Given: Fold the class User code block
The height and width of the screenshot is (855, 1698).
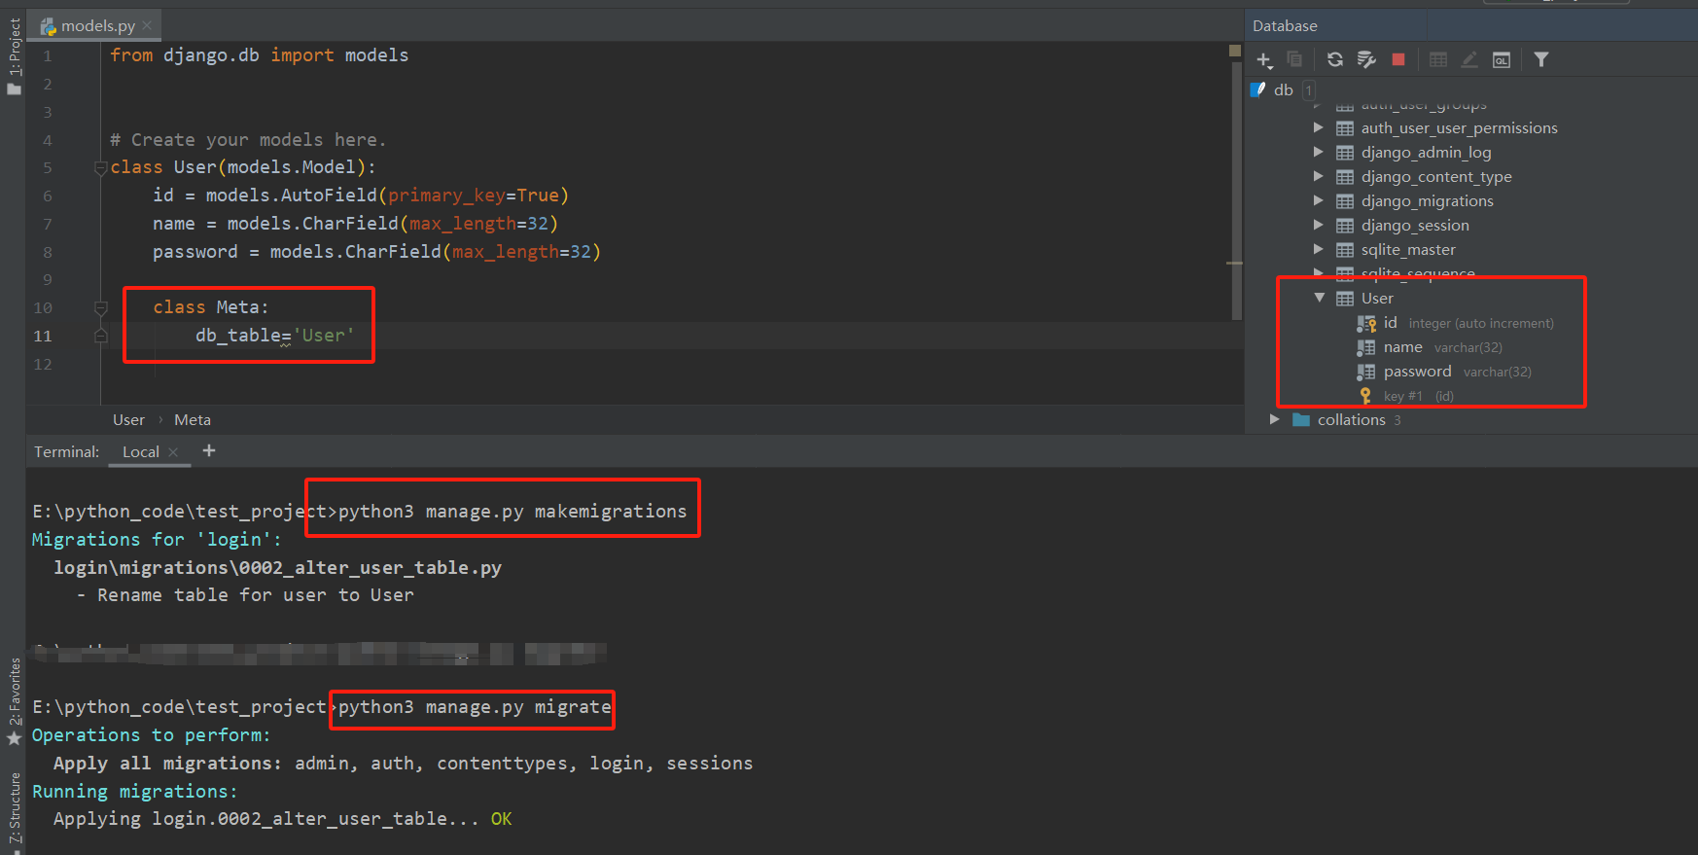Looking at the screenshot, I should [100, 168].
